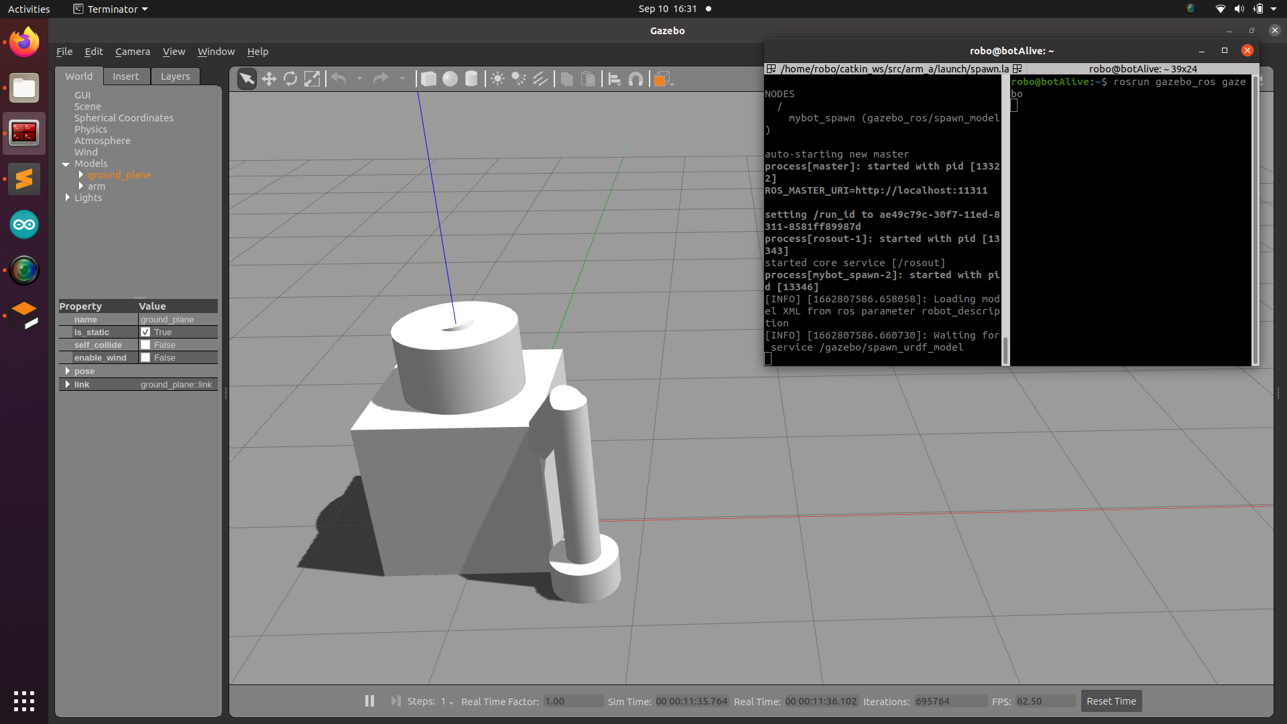The height and width of the screenshot is (724, 1287).
Task: Open the redo history dropdown arrow
Action: (402, 79)
